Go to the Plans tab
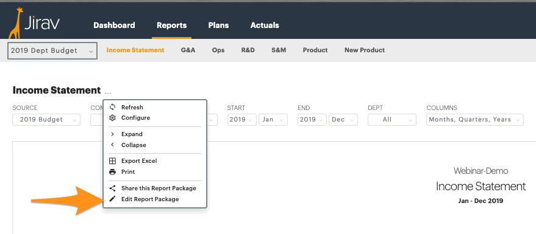536x234 pixels. pyautogui.click(x=218, y=25)
